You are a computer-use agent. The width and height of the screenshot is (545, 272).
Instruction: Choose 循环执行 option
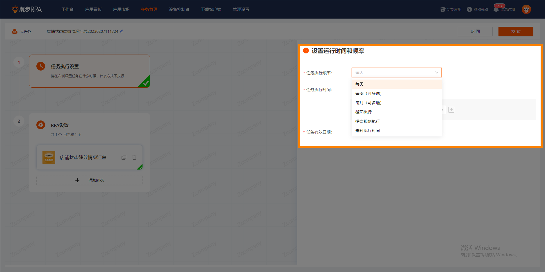pyautogui.click(x=397, y=112)
